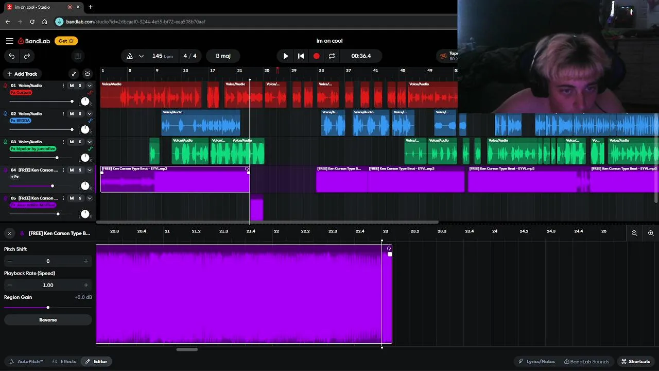Open track 05 three-dot options menu
This screenshot has width=659, height=371.
[x=63, y=198]
